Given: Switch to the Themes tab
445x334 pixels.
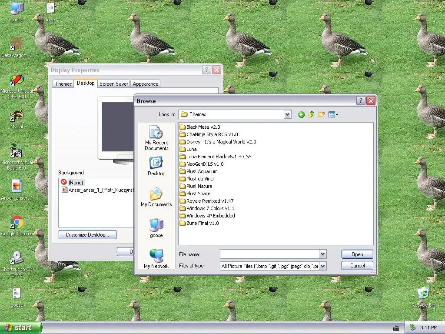Looking at the screenshot, I should 63,84.
